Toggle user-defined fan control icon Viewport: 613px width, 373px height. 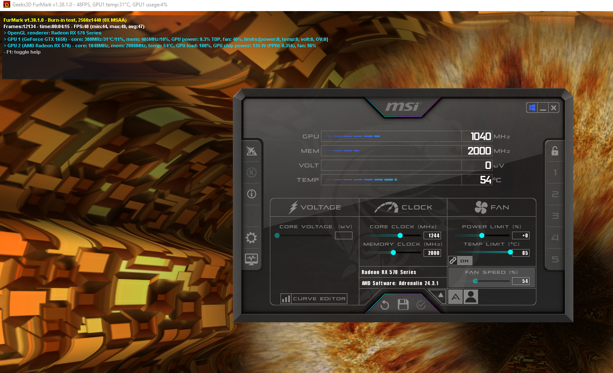[471, 297]
